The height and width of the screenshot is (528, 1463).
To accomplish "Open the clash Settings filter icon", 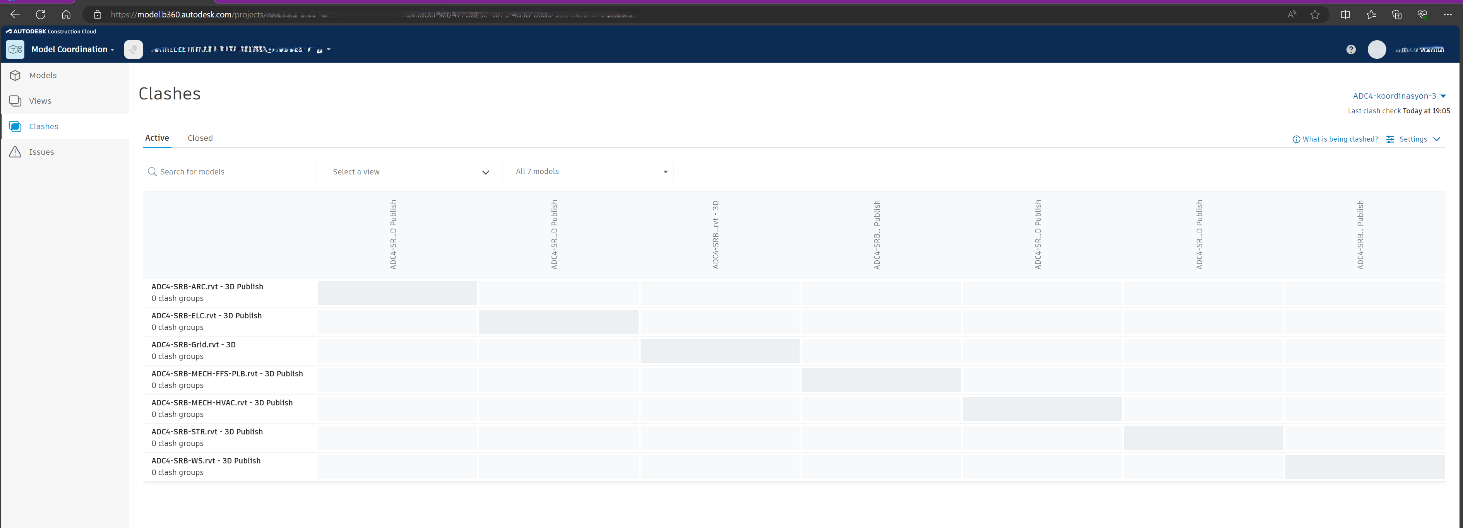I will click(1390, 139).
